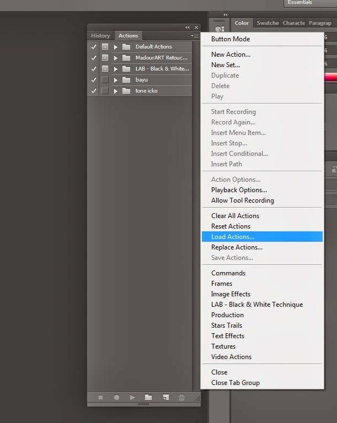The image size is (337, 423).
Task: Toggle dialog box for LAB - Black & White set
Action: click(x=105, y=69)
